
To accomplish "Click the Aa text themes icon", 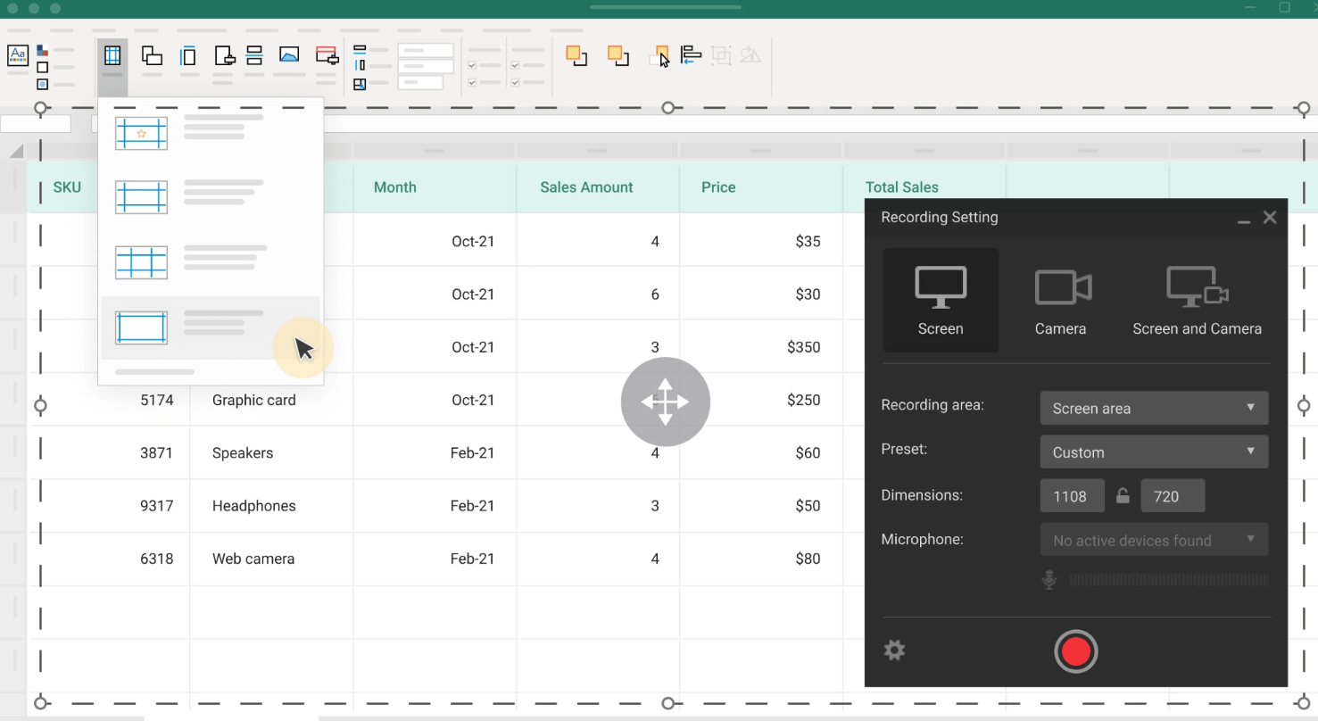I will [18, 55].
